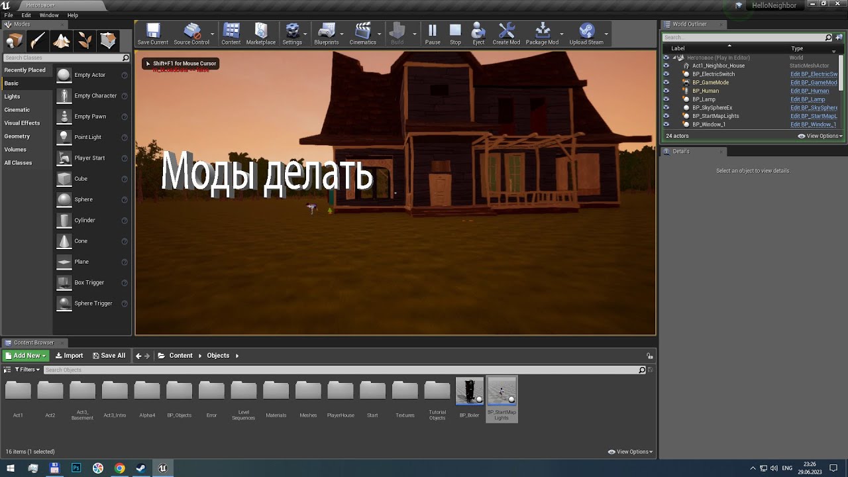Image resolution: width=848 pixels, height=477 pixels.
Task: Expand Build options dropdown arrow
Action: click(x=415, y=33)
